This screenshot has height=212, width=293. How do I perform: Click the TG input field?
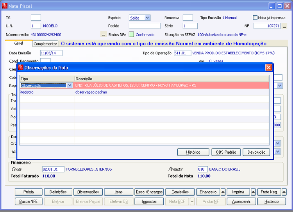[36, 18]
